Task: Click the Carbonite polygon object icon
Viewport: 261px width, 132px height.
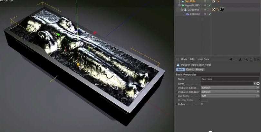Action: tap(185, 10)
